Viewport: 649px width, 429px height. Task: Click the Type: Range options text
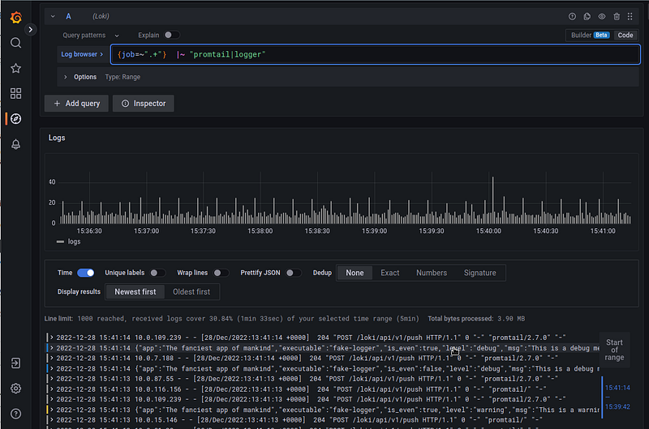coord(122,77)
